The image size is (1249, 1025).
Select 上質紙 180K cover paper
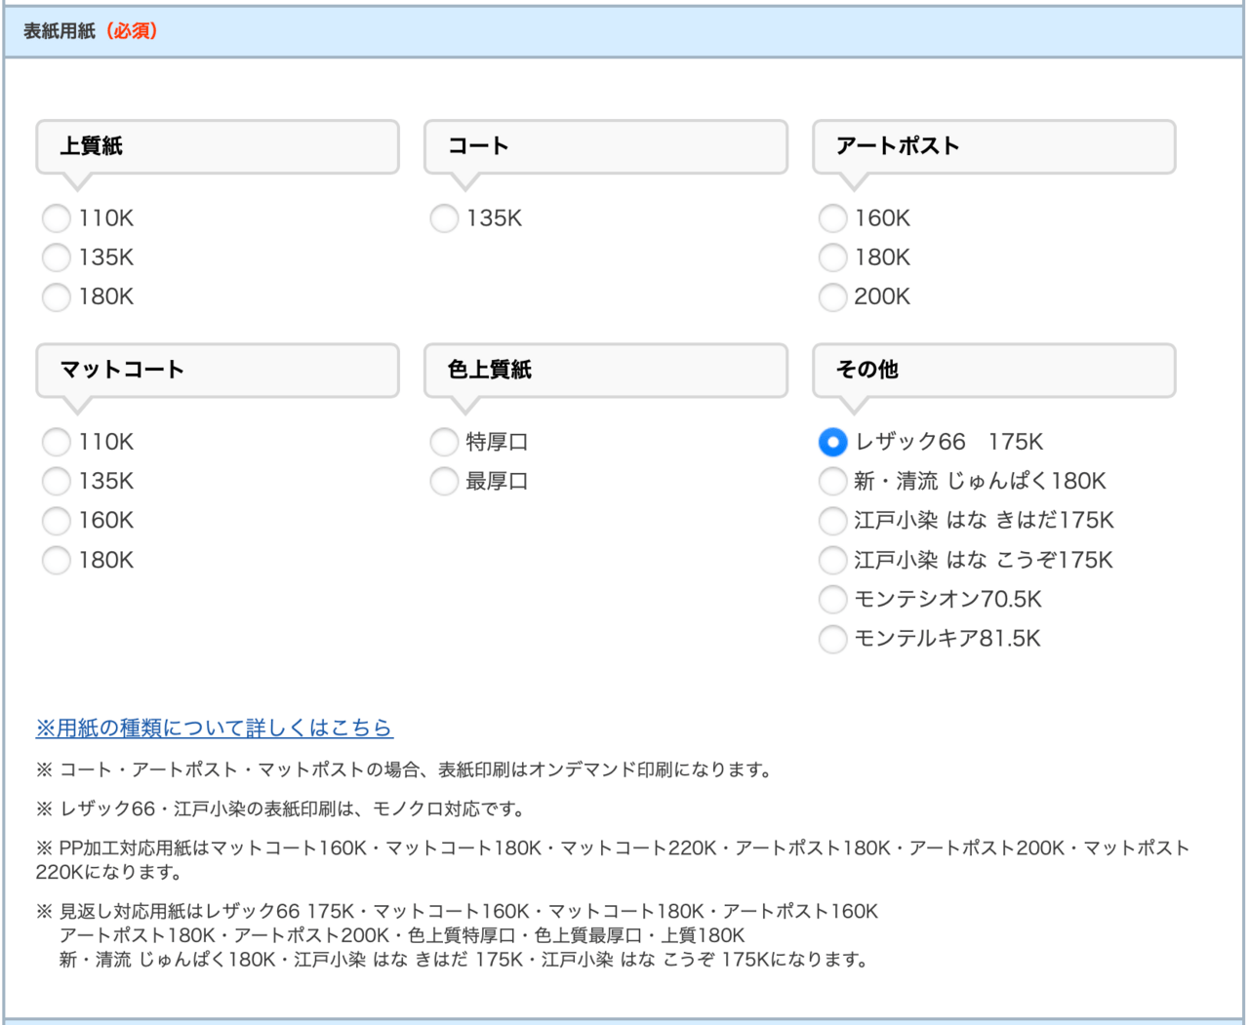[57, 296]
